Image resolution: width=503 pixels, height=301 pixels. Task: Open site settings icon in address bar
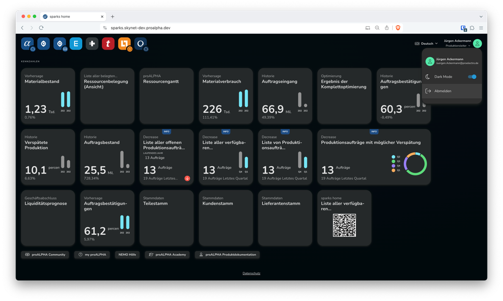tap(105, 28)
